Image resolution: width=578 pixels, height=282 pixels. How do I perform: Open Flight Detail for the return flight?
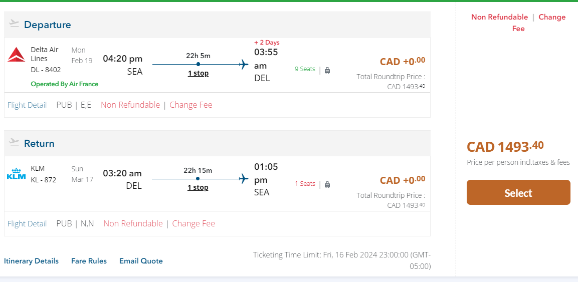tap(27, 223)
